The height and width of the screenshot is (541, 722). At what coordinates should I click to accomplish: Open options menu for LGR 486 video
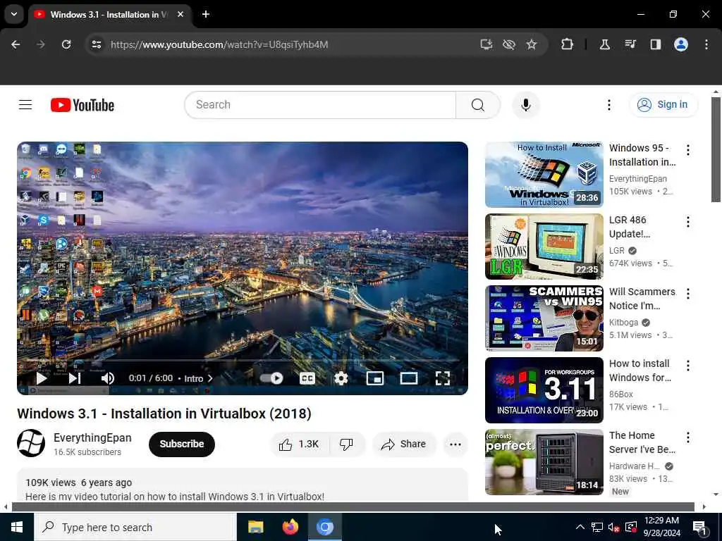click(x=687, y=222)
